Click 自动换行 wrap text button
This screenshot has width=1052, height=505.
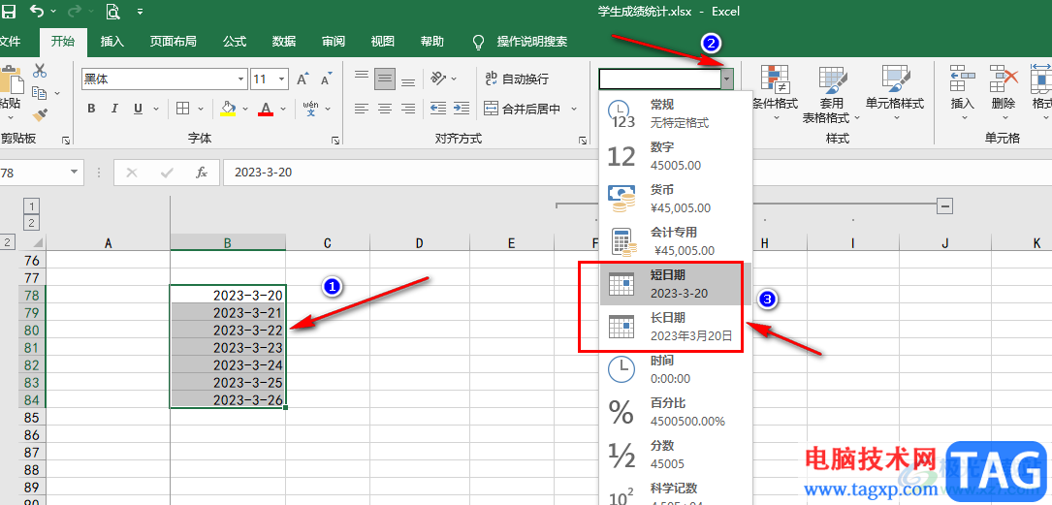tap(517, 79)
